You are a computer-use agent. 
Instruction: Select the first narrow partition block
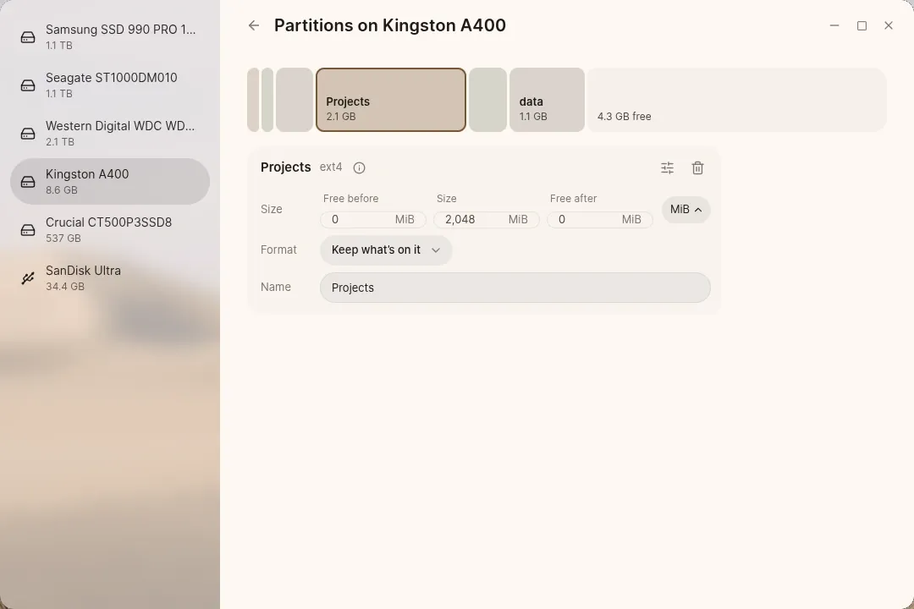[x=253, y=100]
